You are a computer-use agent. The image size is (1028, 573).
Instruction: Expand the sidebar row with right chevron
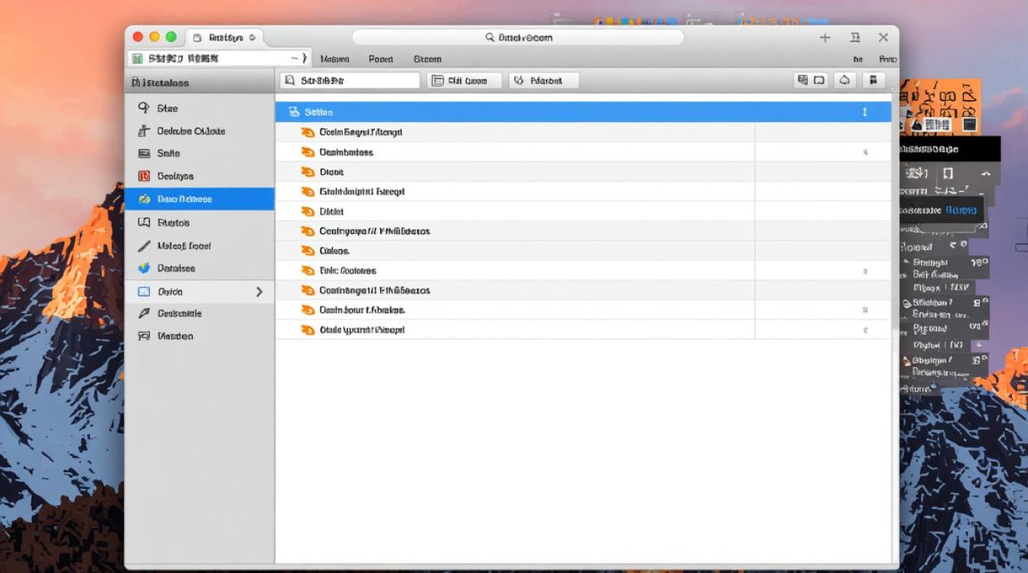tap(259, 292)
